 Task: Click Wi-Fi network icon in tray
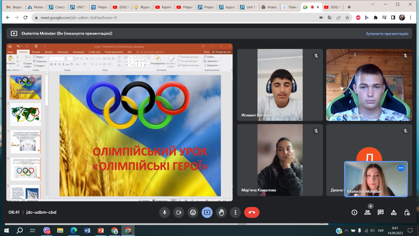[x=366, y=230]
